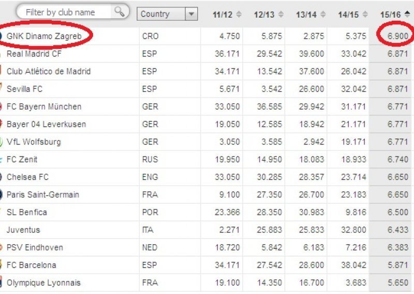The image size is (414, 294).
Task: Sort by the 12/13 column arrows
Action: coord(281,14)
